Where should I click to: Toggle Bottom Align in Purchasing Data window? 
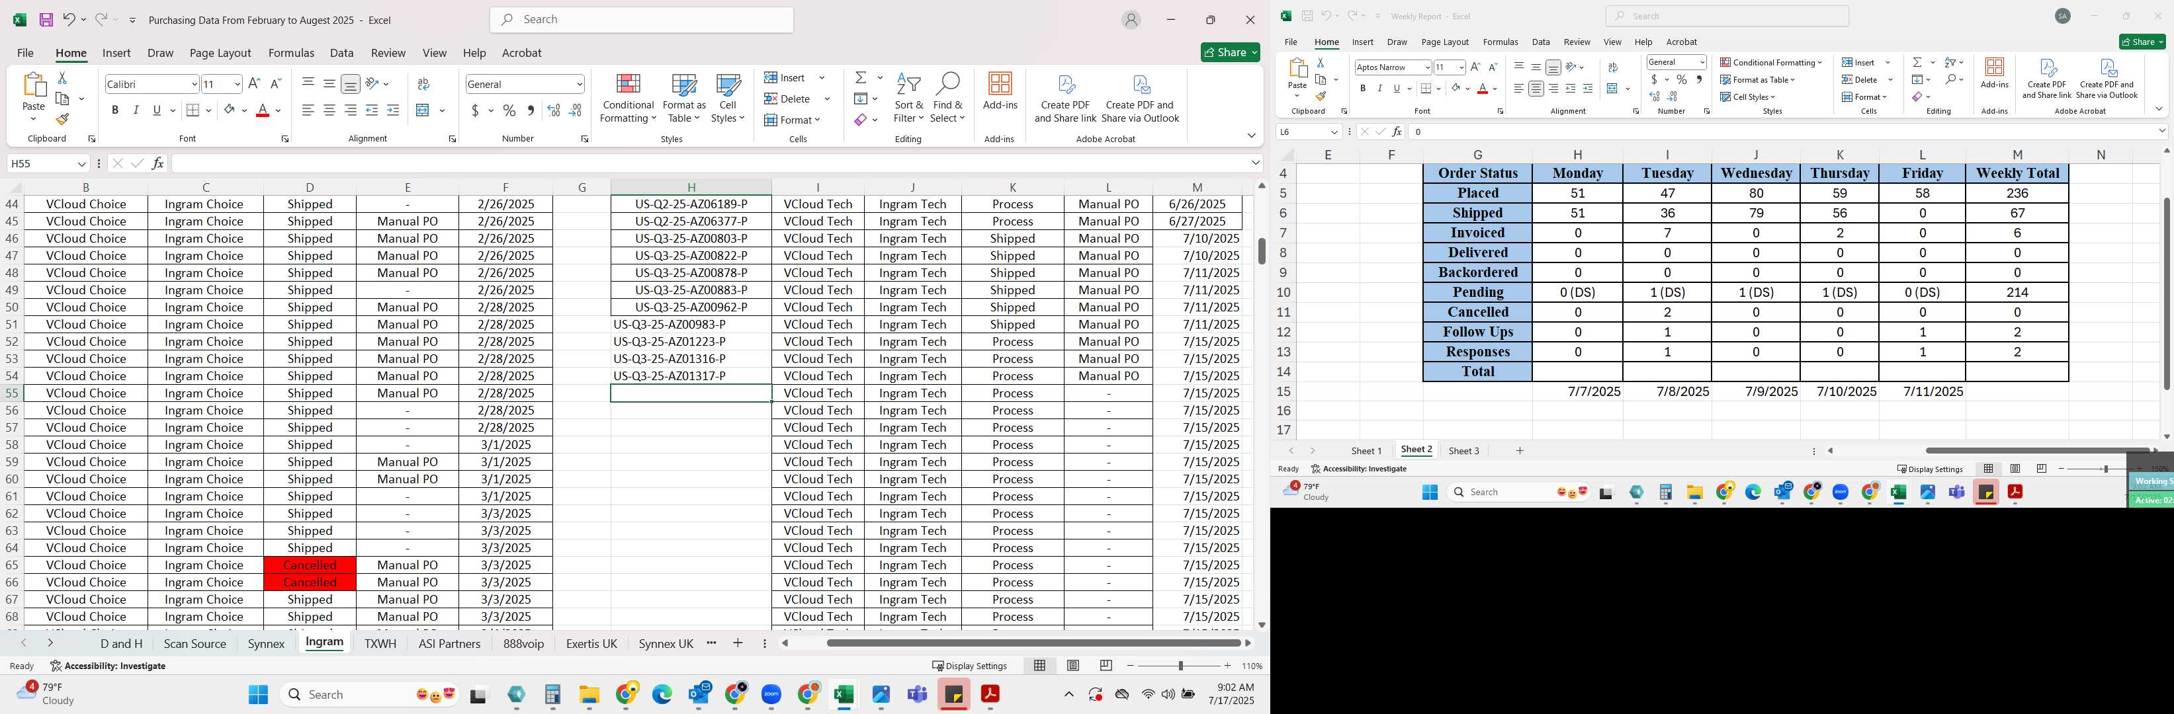click(x=350, y=83)
